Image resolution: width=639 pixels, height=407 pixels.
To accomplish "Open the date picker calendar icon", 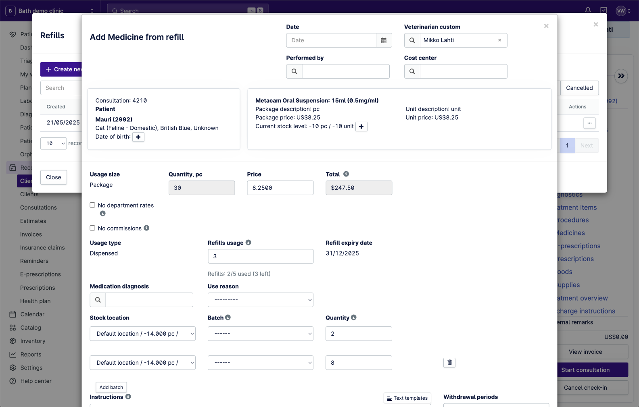I will coord(384,40).
